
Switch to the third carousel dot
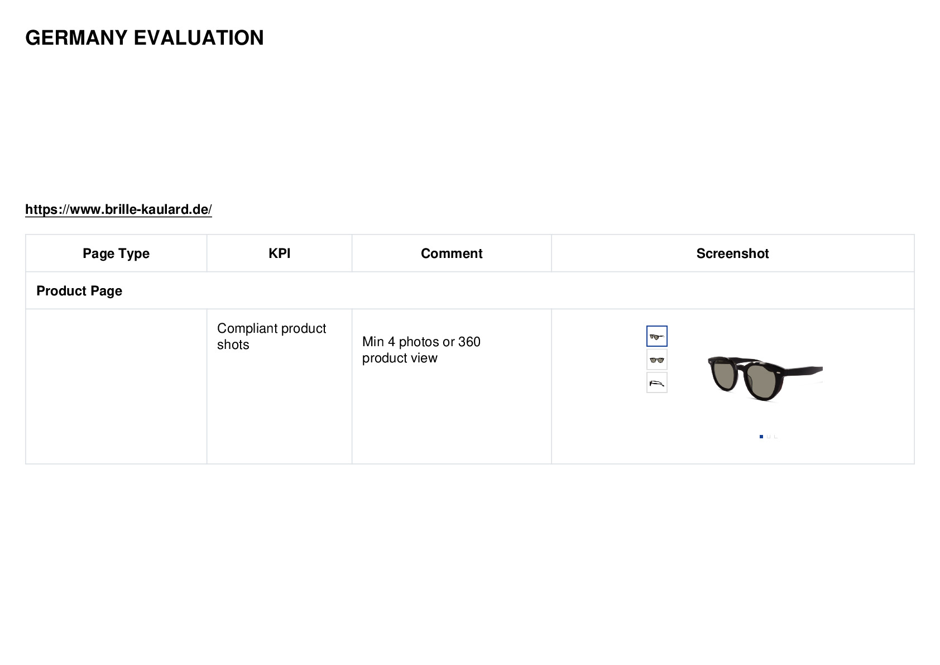pos(776,437)
